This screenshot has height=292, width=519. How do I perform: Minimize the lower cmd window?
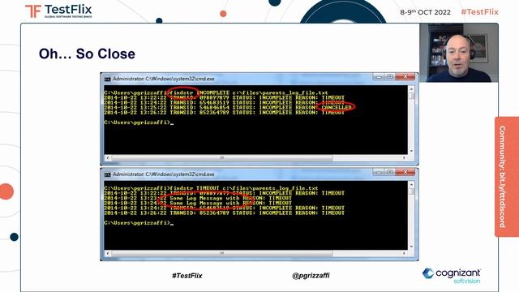tap(379, 172)
